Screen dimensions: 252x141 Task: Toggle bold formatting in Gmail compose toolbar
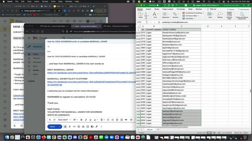point(82,120)
